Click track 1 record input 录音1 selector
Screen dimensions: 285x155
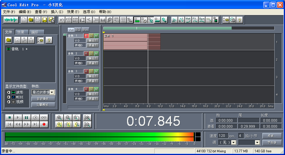(93, 45)
